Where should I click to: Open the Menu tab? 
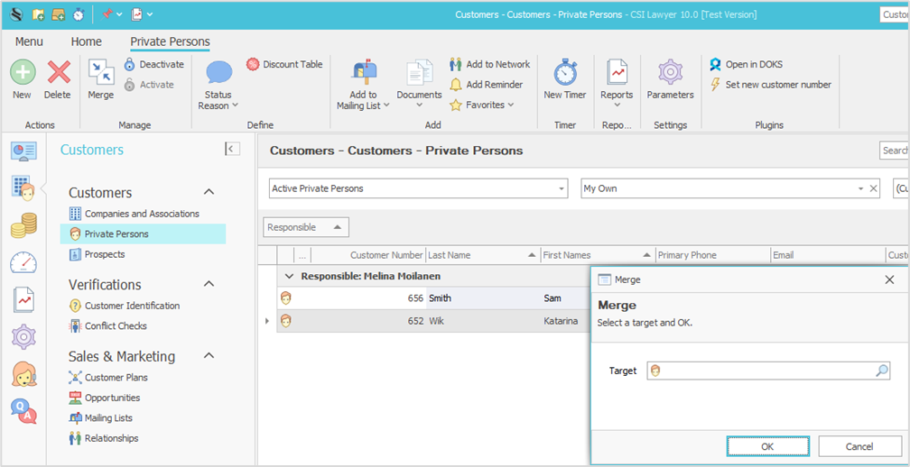click(x=29, y=41)
